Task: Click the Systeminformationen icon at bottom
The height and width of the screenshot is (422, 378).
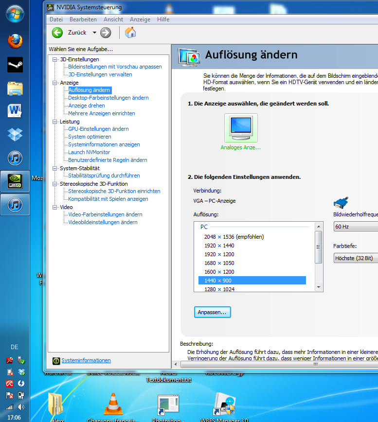Action: coord(56,361)
